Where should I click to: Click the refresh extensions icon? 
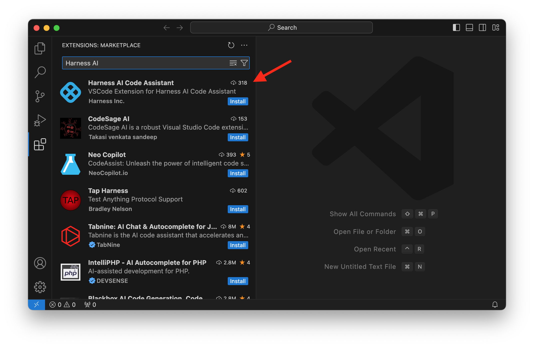point(231,45)
